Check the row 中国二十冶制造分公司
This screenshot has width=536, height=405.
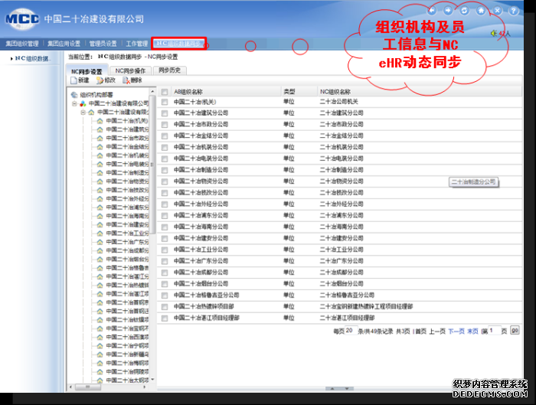(x=165, y=170)
